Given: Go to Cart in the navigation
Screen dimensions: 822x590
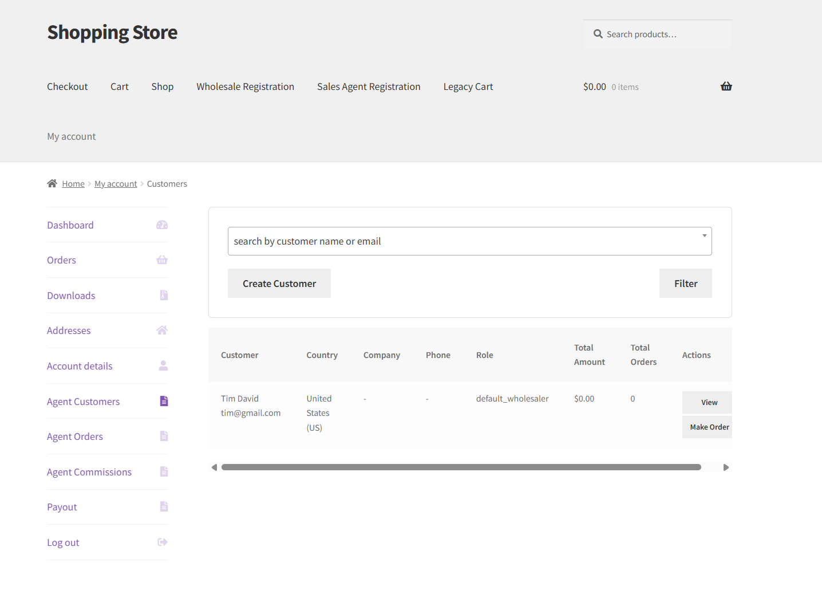Looking at the screenshot, I should (120, 86).
